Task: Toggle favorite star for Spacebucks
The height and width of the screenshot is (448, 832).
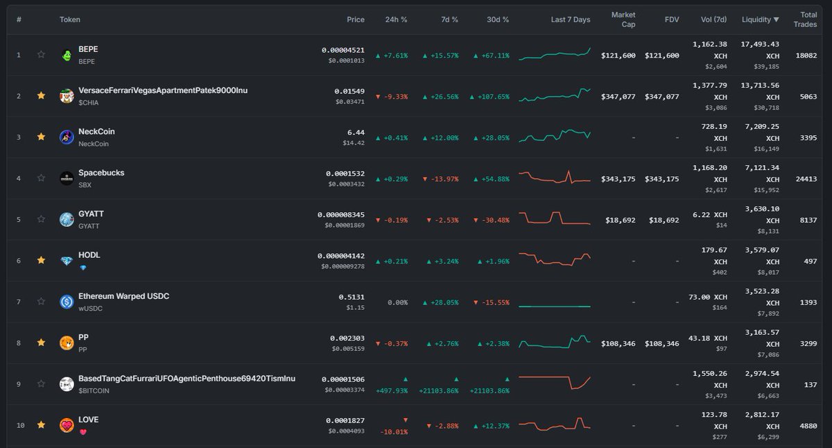Action: click(x=41, y=178)
